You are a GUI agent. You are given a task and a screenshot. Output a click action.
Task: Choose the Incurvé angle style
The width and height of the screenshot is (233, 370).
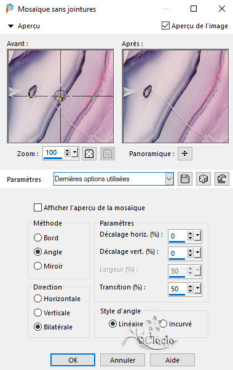(163, 324)
